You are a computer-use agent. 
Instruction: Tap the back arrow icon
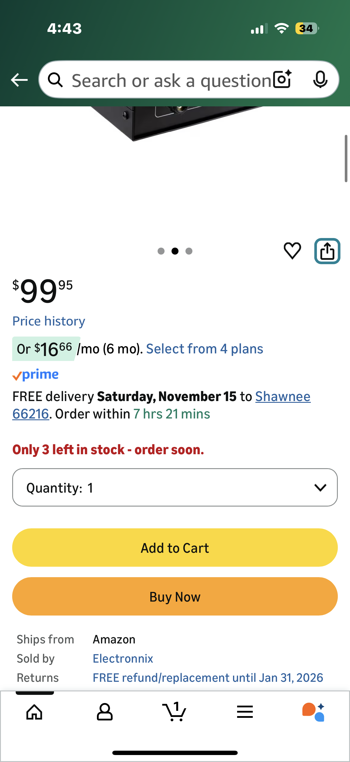pyautogui.click(x=19, y=80)
